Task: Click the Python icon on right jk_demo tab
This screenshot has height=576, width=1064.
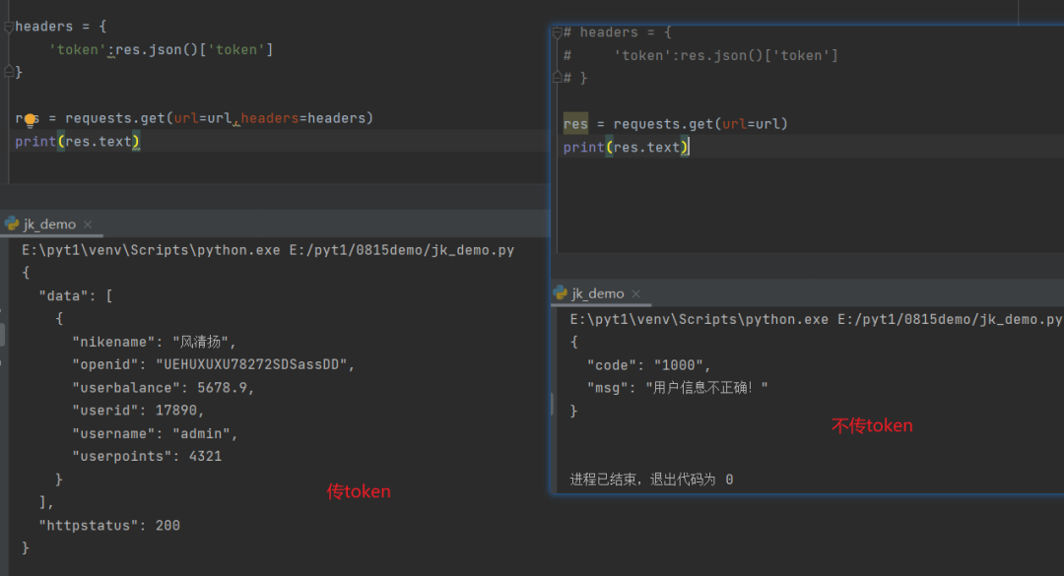Action: (x=560, y=293)
